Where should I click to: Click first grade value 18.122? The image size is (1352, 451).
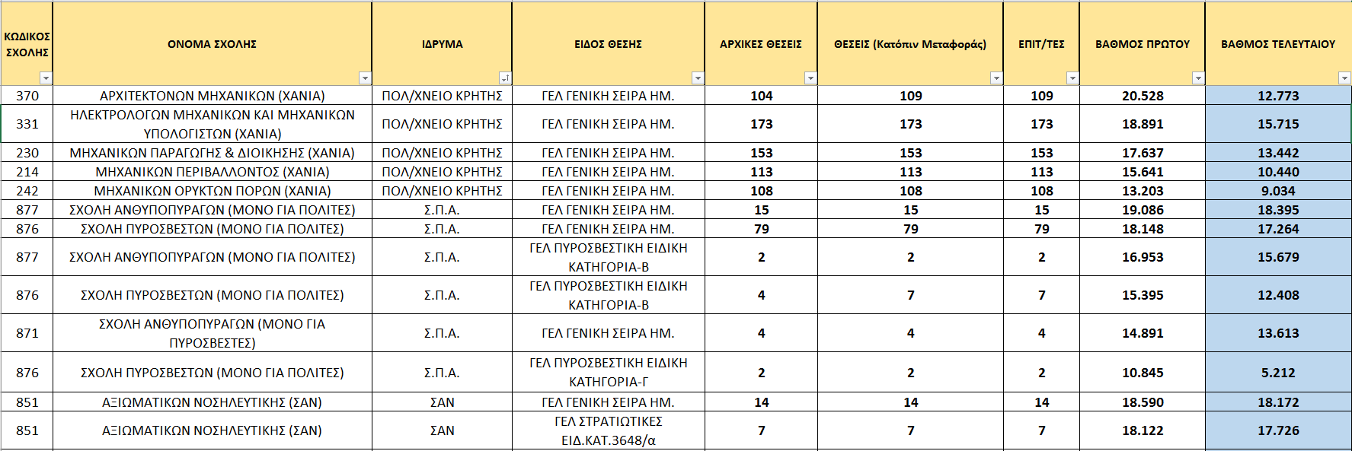click(x=1143, y=430)
